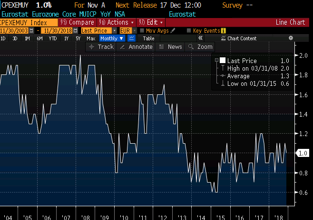This screenshot has width=313, height=220.
Task: Click legend row Average 1.3
Action: tap(255, 76)
